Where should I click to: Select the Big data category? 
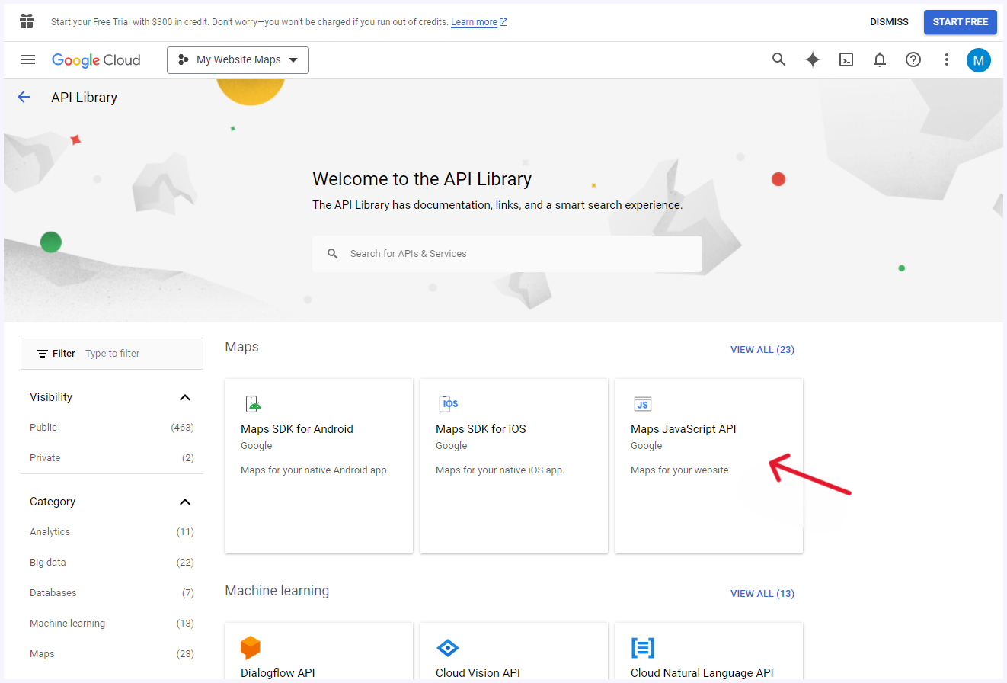48,563
